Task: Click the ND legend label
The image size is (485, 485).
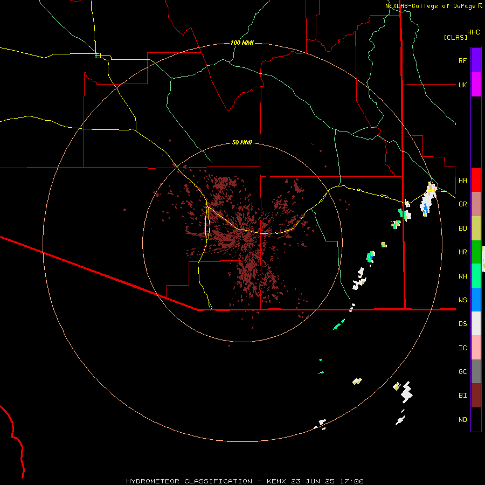Action: (x=462, y=420)
